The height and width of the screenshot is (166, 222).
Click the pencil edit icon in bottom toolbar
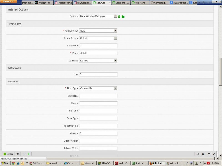[23, 154]
